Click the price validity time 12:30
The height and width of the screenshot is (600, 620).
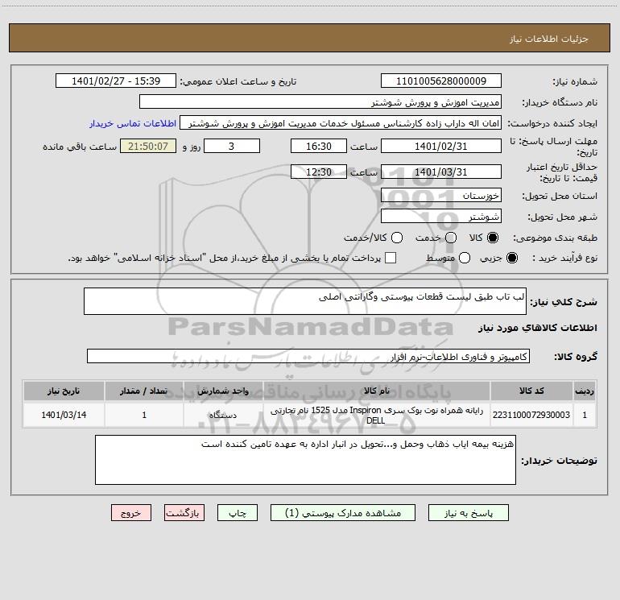coord(319,172)
